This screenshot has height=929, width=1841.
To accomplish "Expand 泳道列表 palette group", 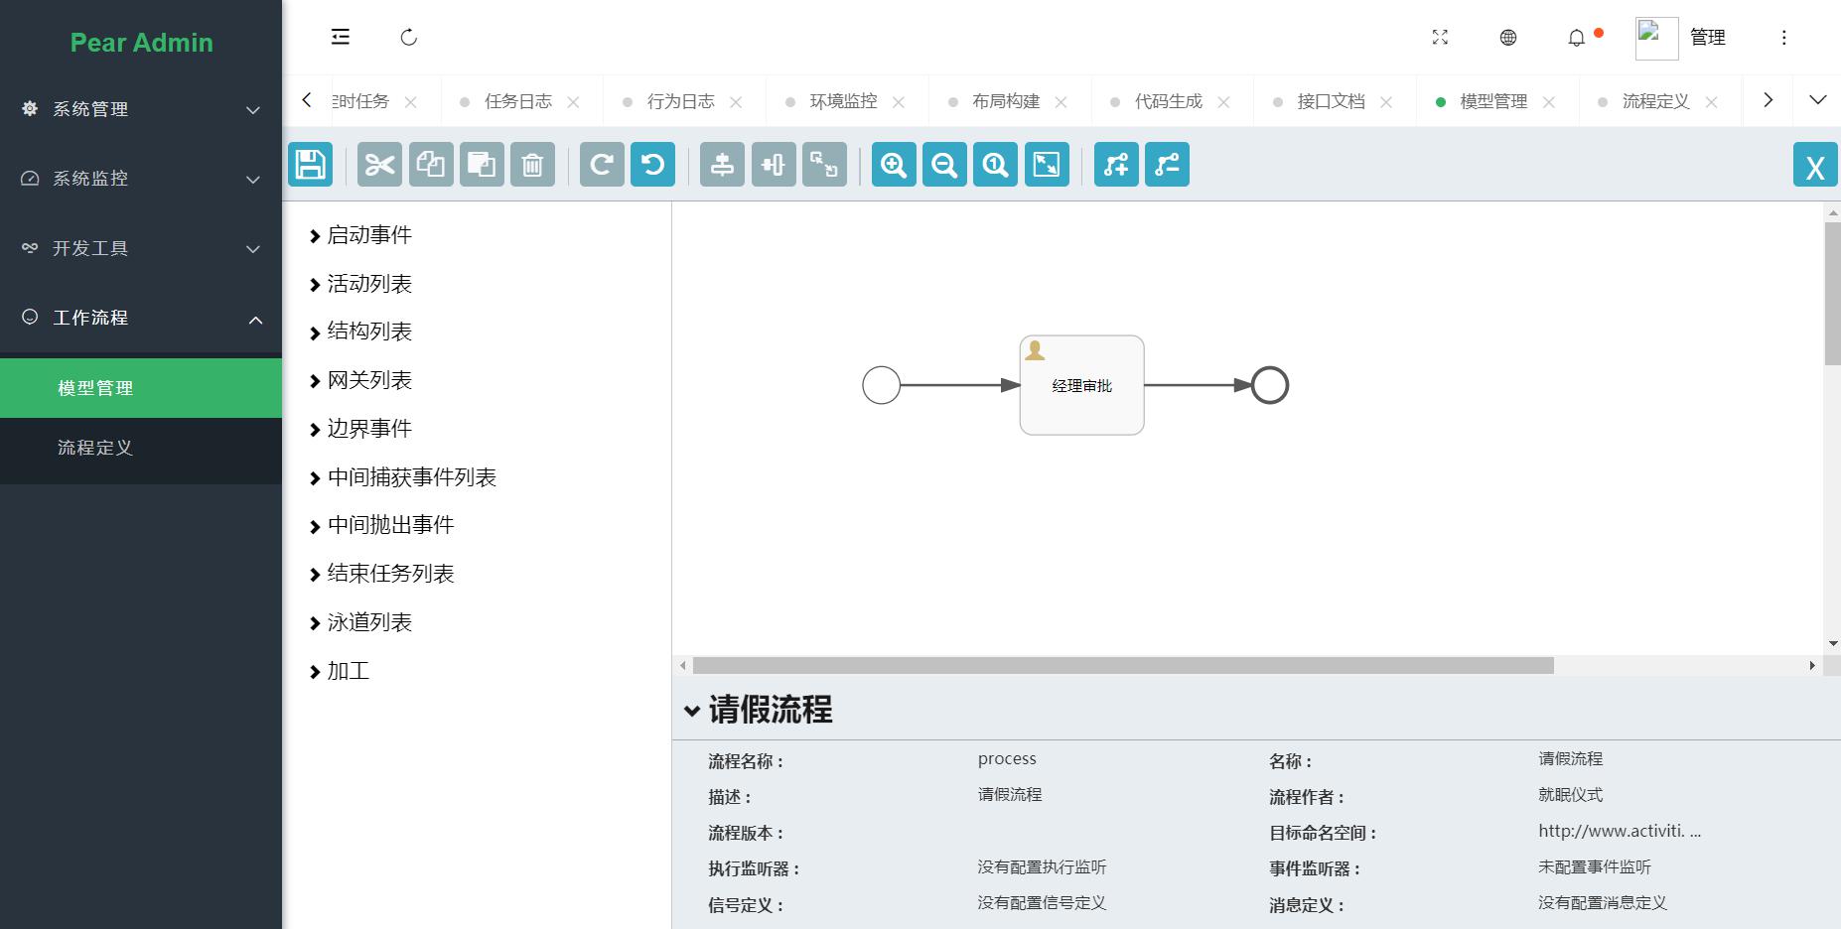I will pyautogui.click(x=359, y=622).
